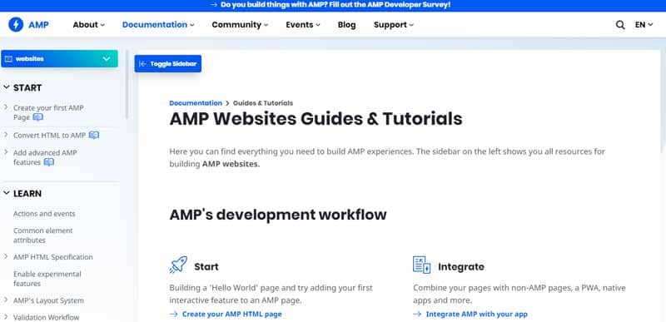The width and height of the screenshot is (666, 322).
Task: Click the arrow icon before Create your AMP HTML page
Action: click(173, 315)
